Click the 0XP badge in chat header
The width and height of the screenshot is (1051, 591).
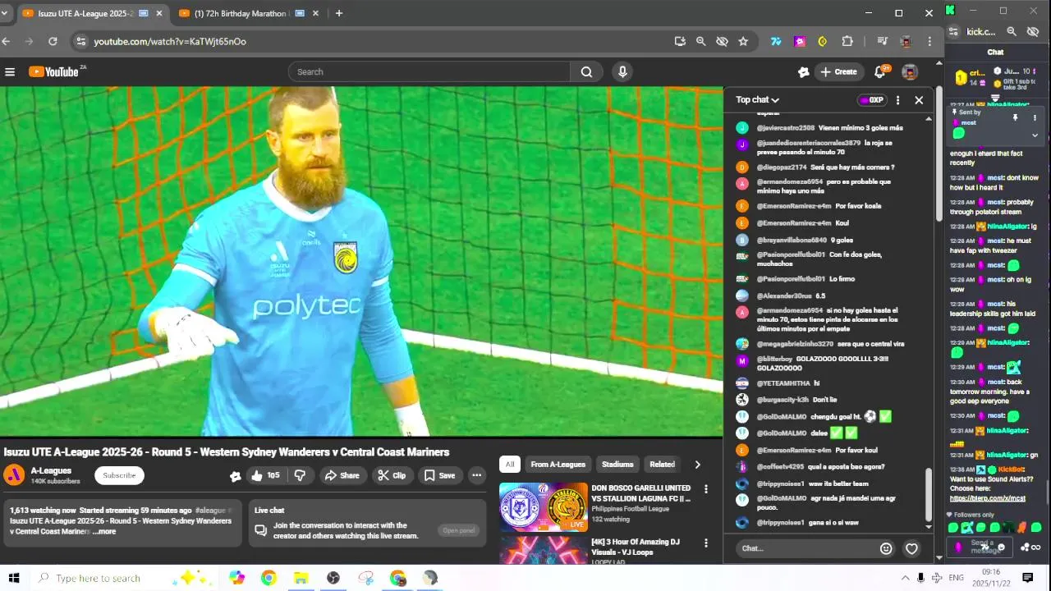[872, 100]
